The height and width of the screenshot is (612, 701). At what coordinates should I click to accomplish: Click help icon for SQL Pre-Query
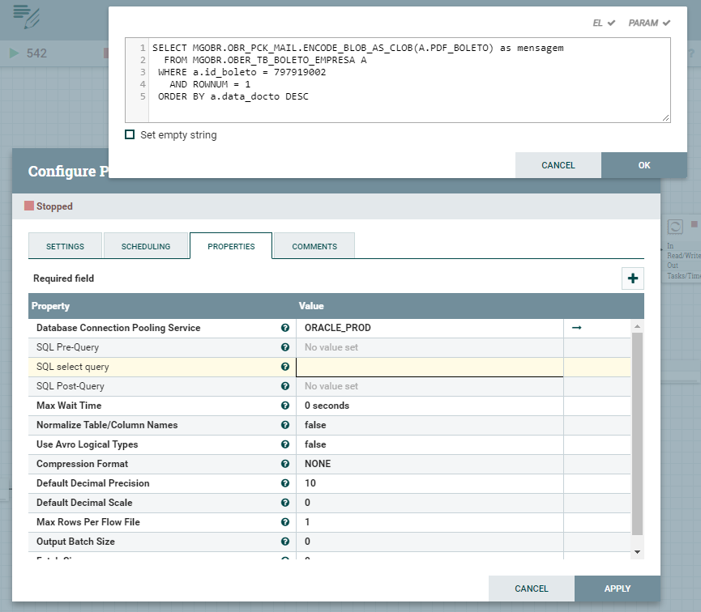pos(284,347)
